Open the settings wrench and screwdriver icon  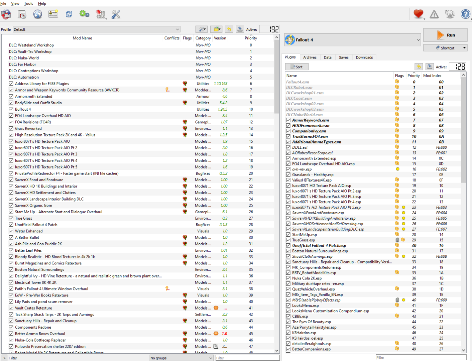116,14
